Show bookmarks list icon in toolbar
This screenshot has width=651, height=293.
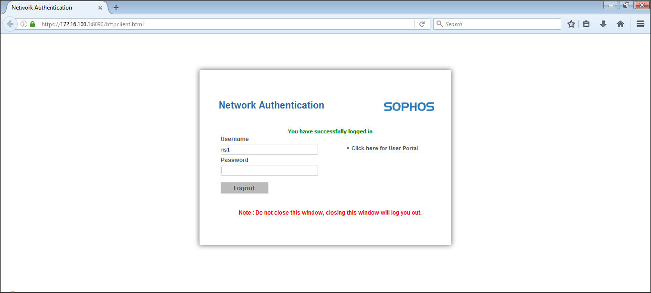click(x=586, y=24)
